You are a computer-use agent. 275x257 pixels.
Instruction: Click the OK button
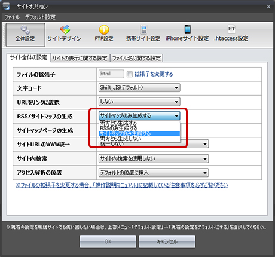pos(108,241)
